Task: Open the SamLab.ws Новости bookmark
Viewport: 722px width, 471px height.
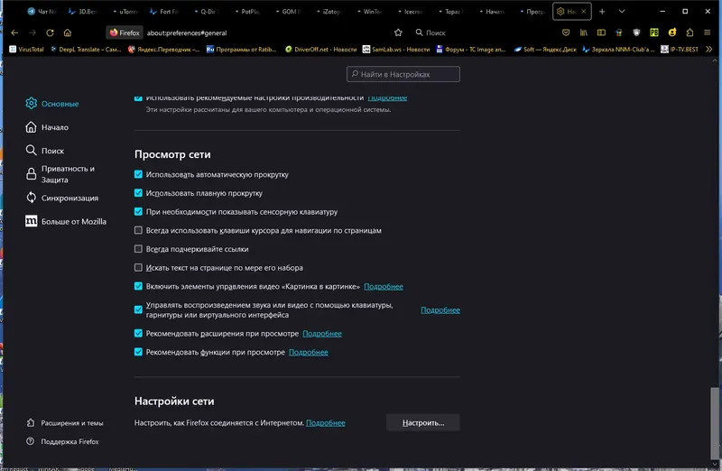Action: [396, 50]
